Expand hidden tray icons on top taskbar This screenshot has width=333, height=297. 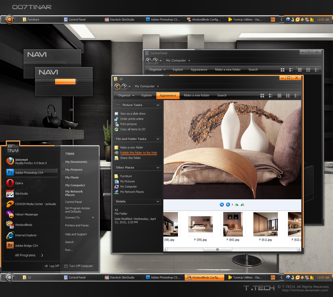click(281, 20)
